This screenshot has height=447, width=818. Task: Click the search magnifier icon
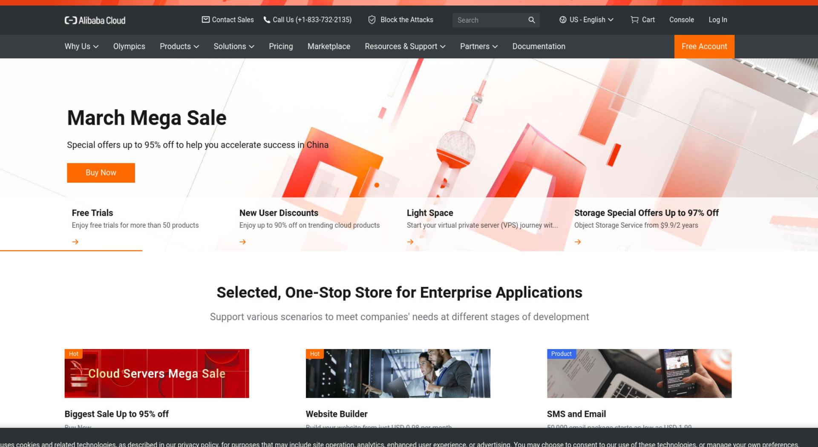(x=531, y=20)
